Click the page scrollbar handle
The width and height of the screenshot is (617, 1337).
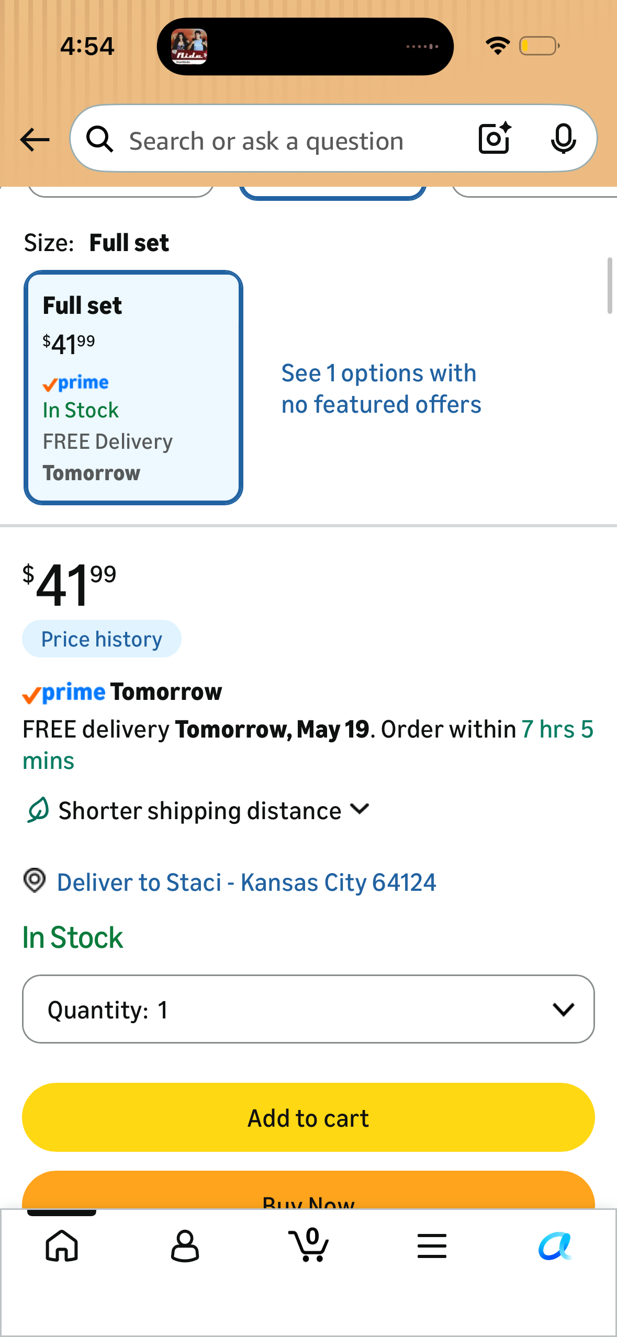point(610,286)
